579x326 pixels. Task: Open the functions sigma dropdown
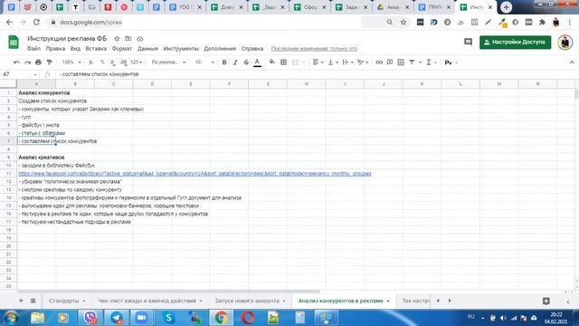pyautogui.click(x=431, y=62)
